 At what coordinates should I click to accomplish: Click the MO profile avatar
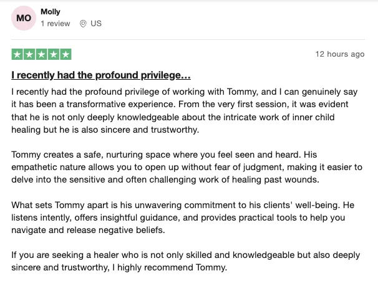[24, 18]
